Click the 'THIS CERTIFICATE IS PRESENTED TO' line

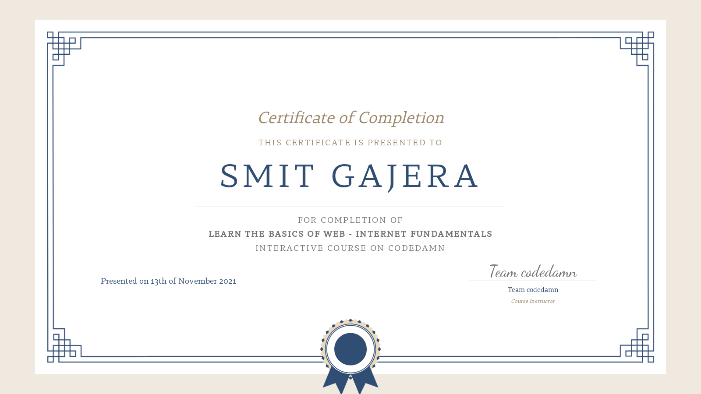(x=350, y=142)
